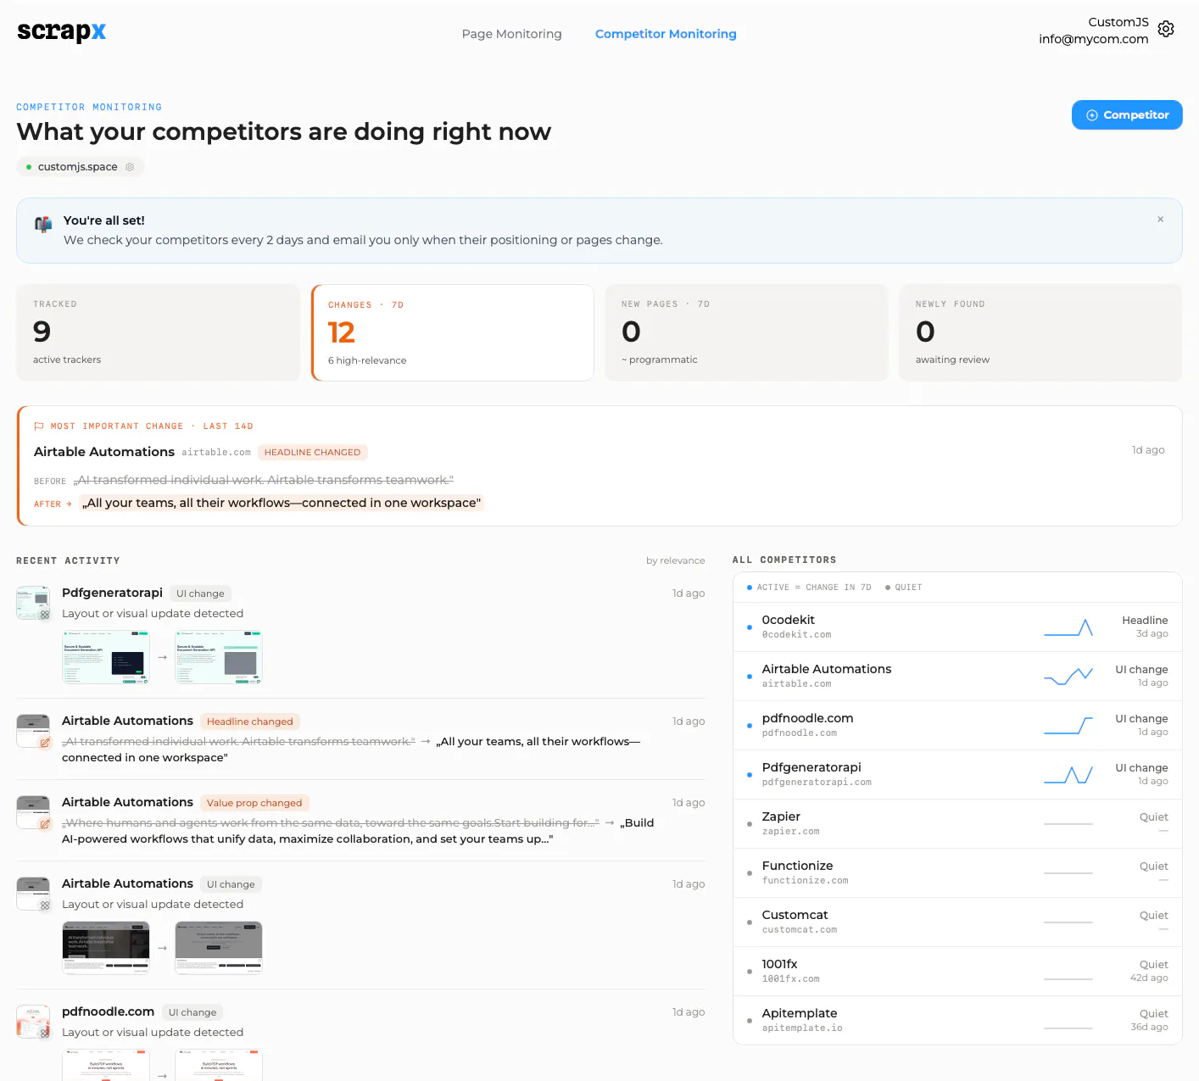The width and height of the screenshot is (1199, 1081).
Task: Click the UI change tag beside Pdfgeneratorapi activity
Action: click(200, 593)
